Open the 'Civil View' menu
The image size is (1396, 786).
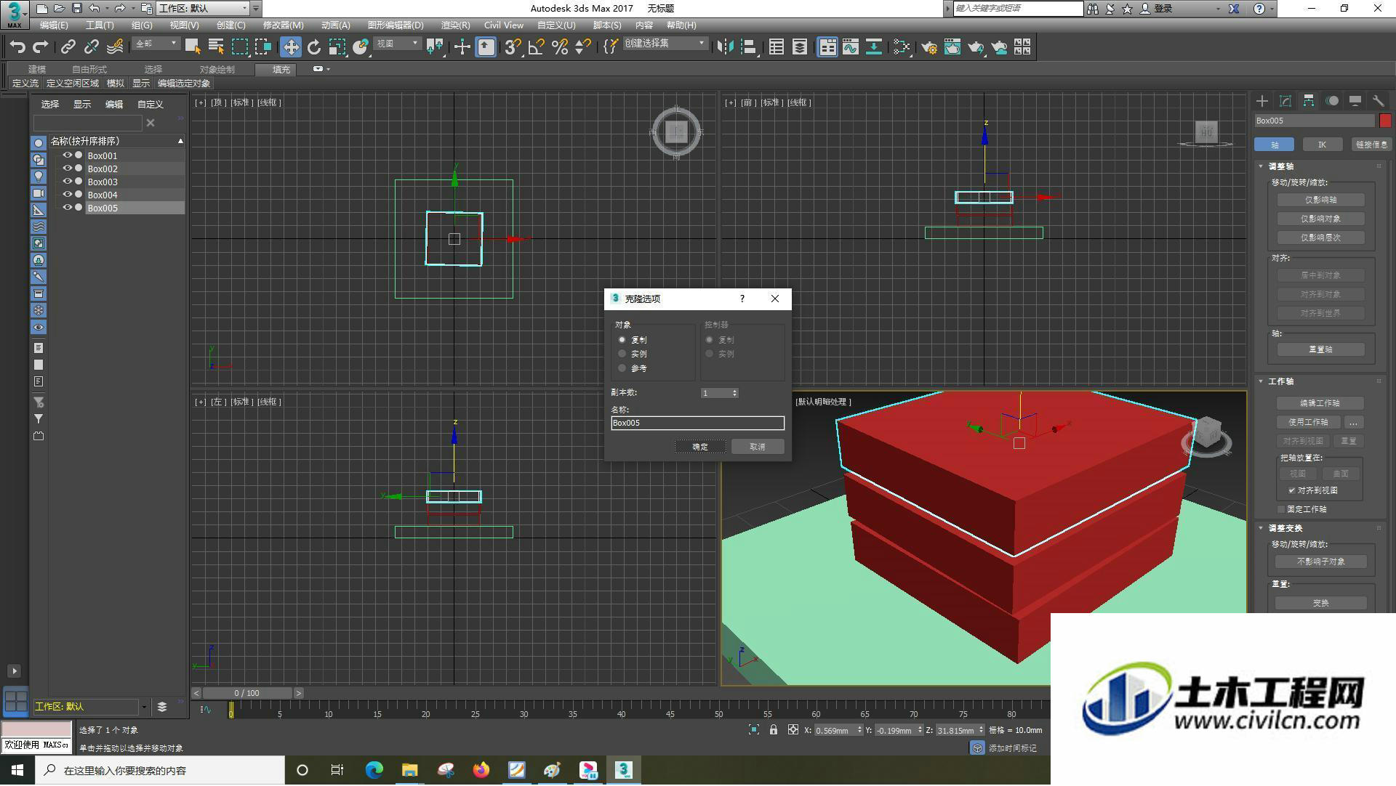[x=504, y=25]
